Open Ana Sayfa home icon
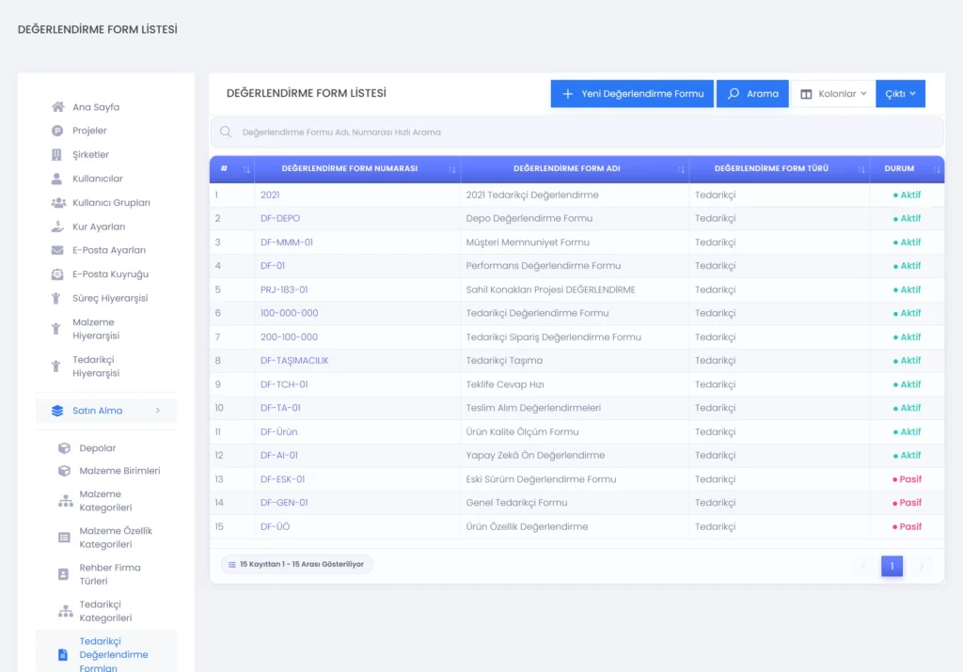The image size is (963, 672). pos(57,107)
